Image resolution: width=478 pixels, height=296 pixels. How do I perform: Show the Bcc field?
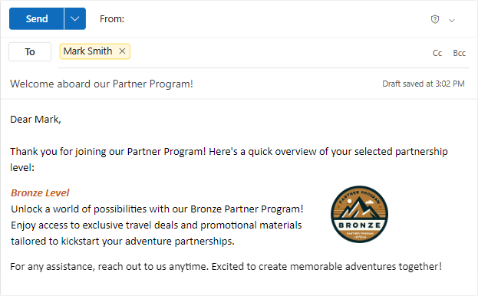pyautogui.click(x=459, y=53)
